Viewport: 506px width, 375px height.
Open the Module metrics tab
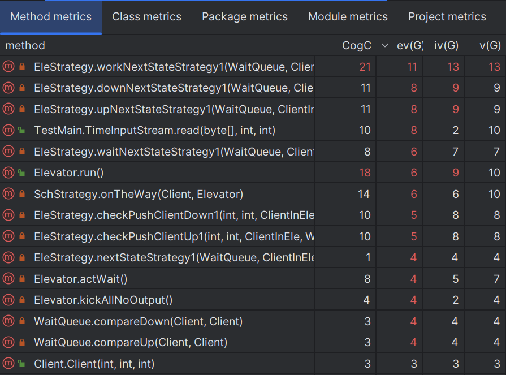pyautogui.click(x=348, y=17)
